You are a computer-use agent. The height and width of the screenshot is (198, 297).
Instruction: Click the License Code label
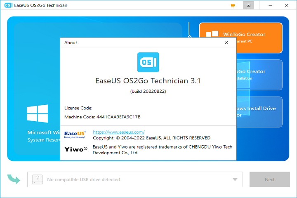pos(78,108)
